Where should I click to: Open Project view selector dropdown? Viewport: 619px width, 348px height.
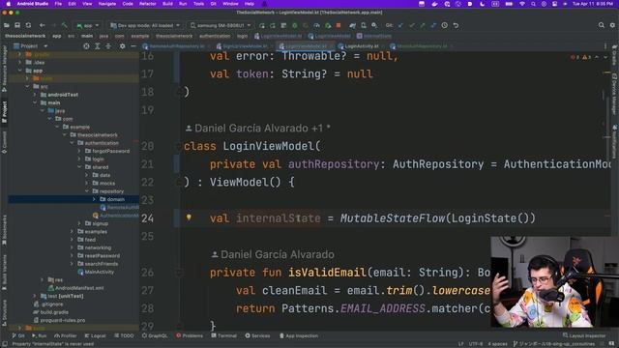tap(31, 46)
